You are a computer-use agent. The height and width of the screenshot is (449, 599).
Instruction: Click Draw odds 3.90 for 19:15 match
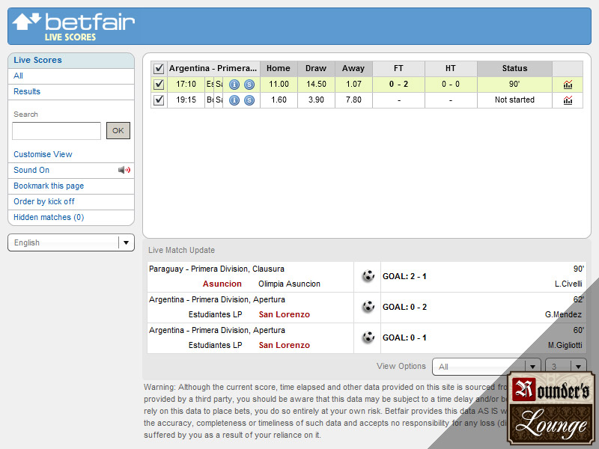pos(316,100)
